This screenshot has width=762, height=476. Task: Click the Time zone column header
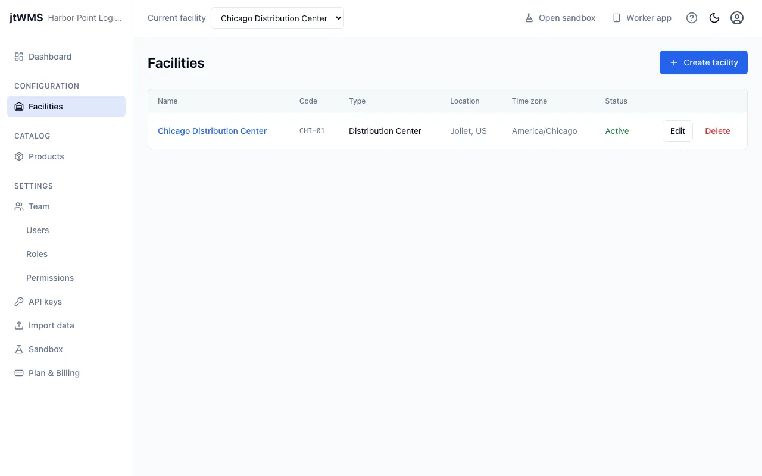tap(529, 101)
